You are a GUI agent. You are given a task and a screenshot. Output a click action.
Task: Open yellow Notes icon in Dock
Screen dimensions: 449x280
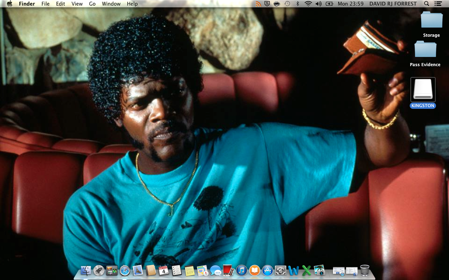click(x=190, y=271)
